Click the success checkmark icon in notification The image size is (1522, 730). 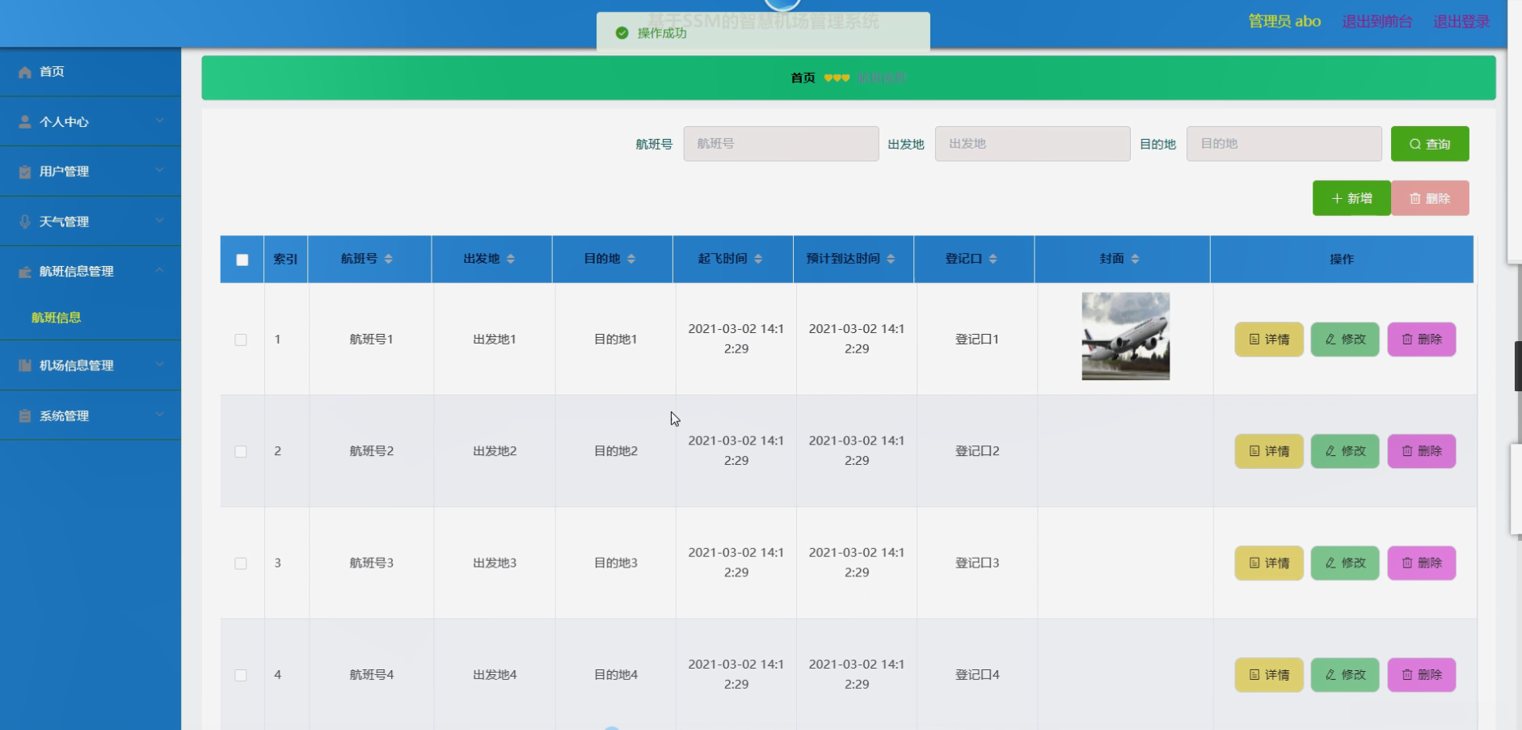click(x=622, y=33)
